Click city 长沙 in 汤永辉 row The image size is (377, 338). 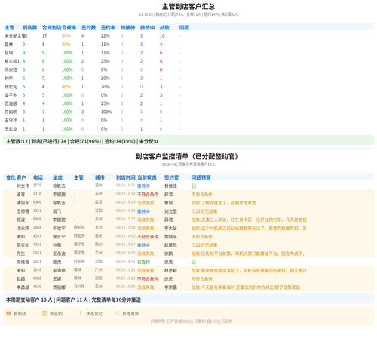99,227
